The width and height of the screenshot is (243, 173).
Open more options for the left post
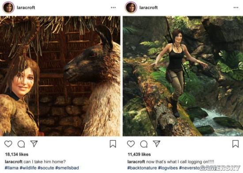[x=113, y=8]
